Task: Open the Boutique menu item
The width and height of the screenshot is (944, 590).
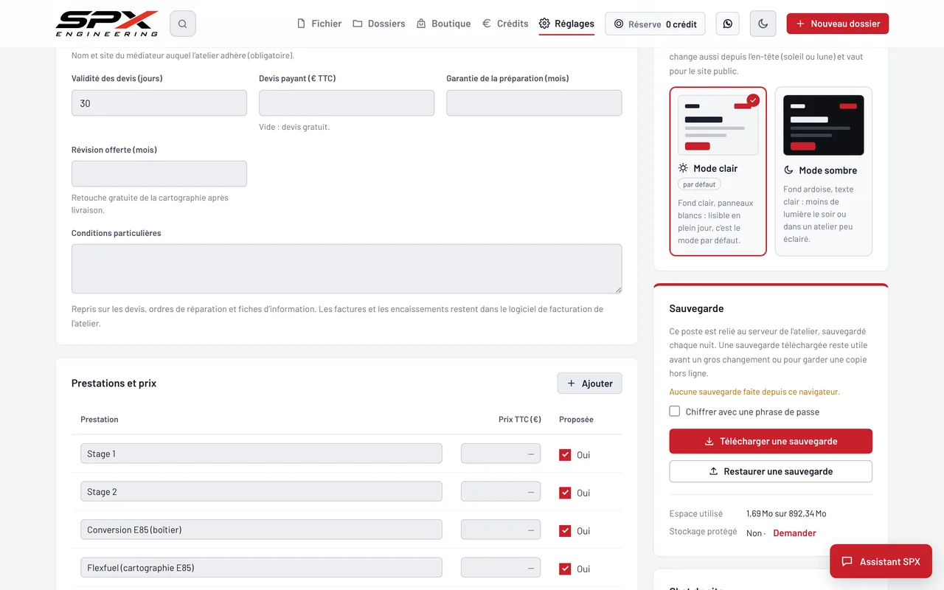Action: 443,24
